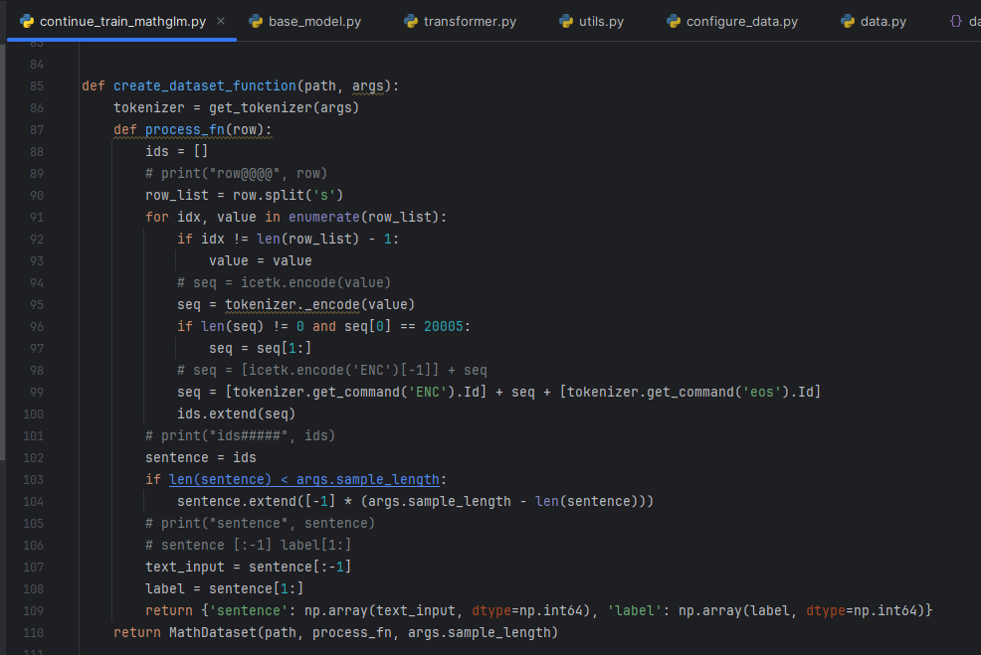The height and width of the screenshot is (655, 981).
Task: Click sentence = ids on line 102
Action: 201,457
